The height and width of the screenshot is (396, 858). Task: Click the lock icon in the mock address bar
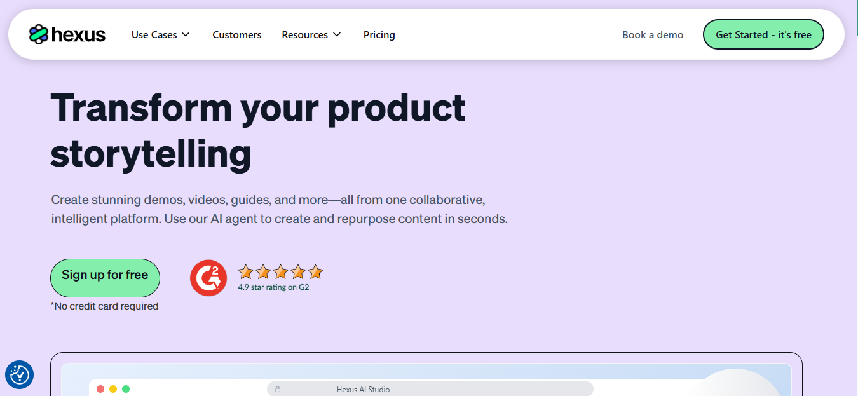278,389
